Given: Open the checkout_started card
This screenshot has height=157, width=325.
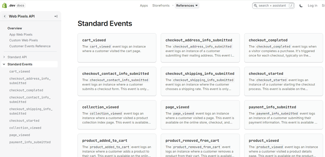Looking at the screenshot, I should click(284, 81).
